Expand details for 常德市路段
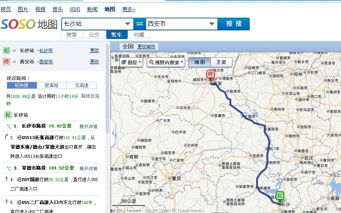The height and width of the screenshot is (213, 341). coord(88,168)
